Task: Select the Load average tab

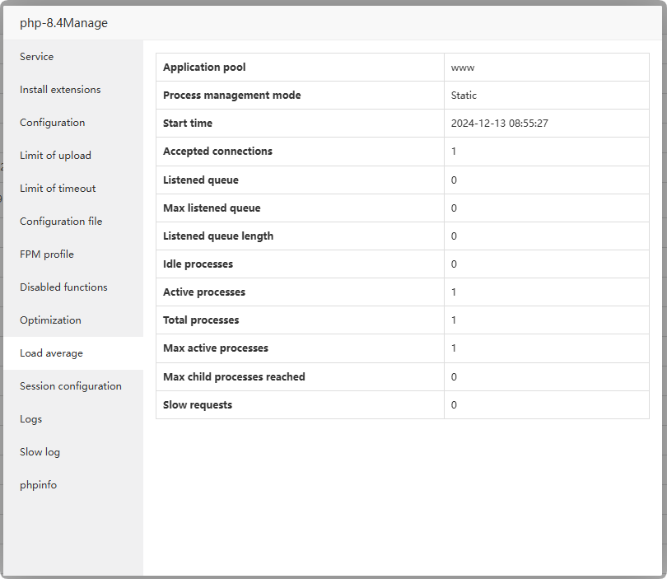Action: pos(51,353)
